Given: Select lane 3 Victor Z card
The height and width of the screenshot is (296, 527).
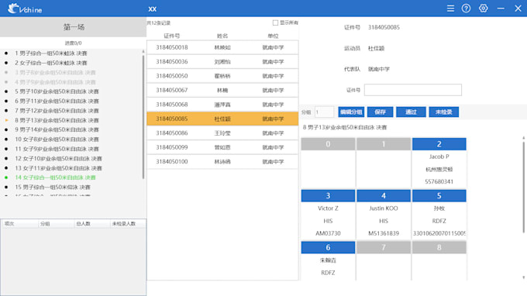Looking at the screenshot, I should point(328,215).
